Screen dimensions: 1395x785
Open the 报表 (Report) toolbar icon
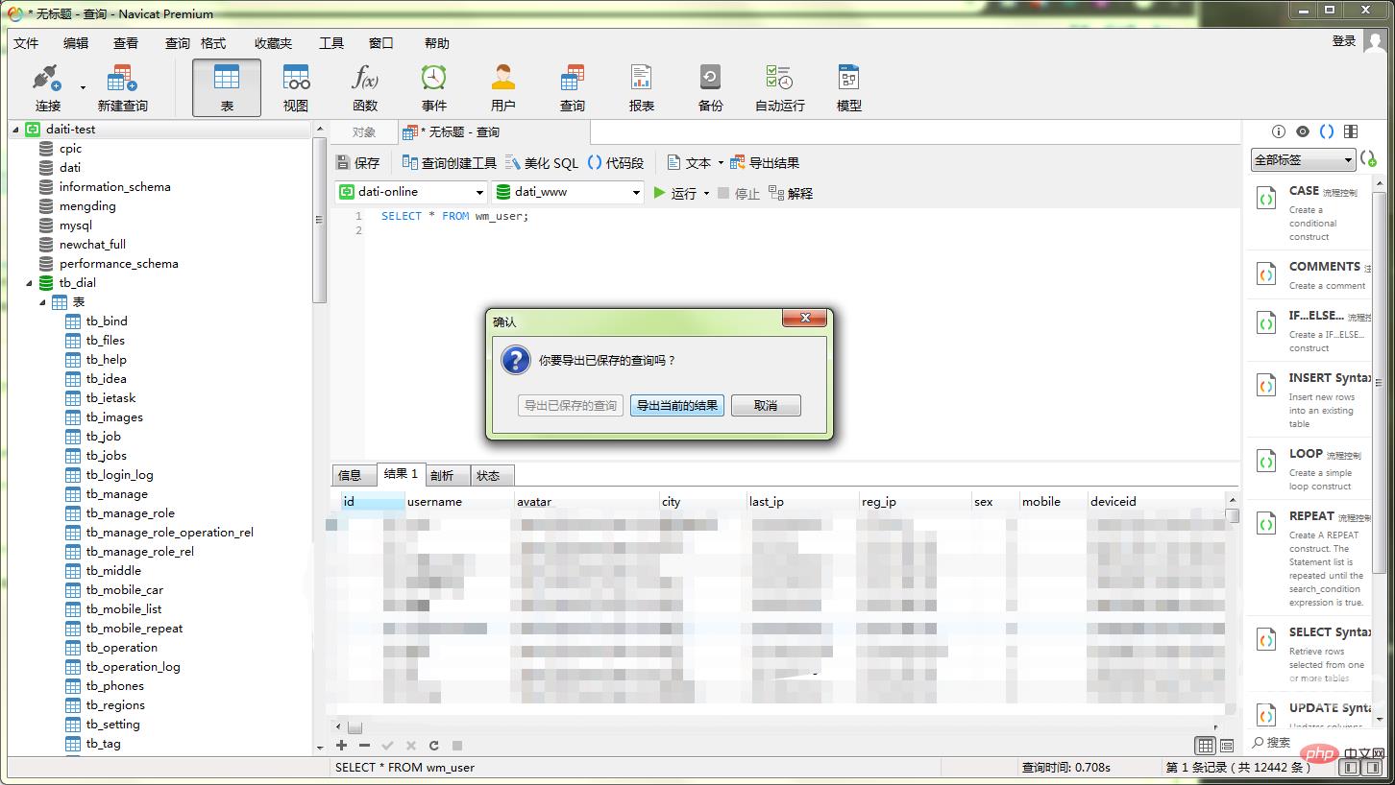point(642,88)
